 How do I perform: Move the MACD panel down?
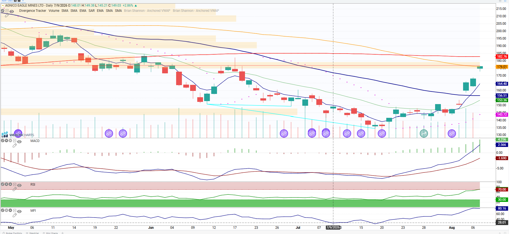(6, 141)
